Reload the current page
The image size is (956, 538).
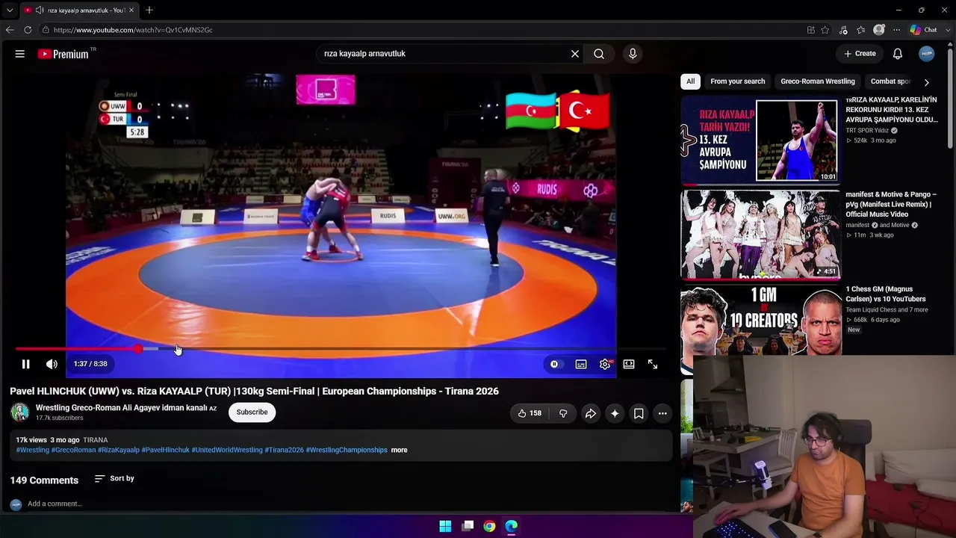28,30
